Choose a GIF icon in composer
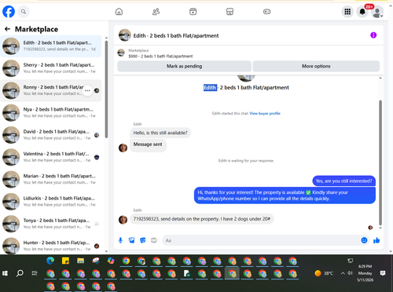Image resolution: width=393 pixels, height=292 pixels. (x=154, y=240)
